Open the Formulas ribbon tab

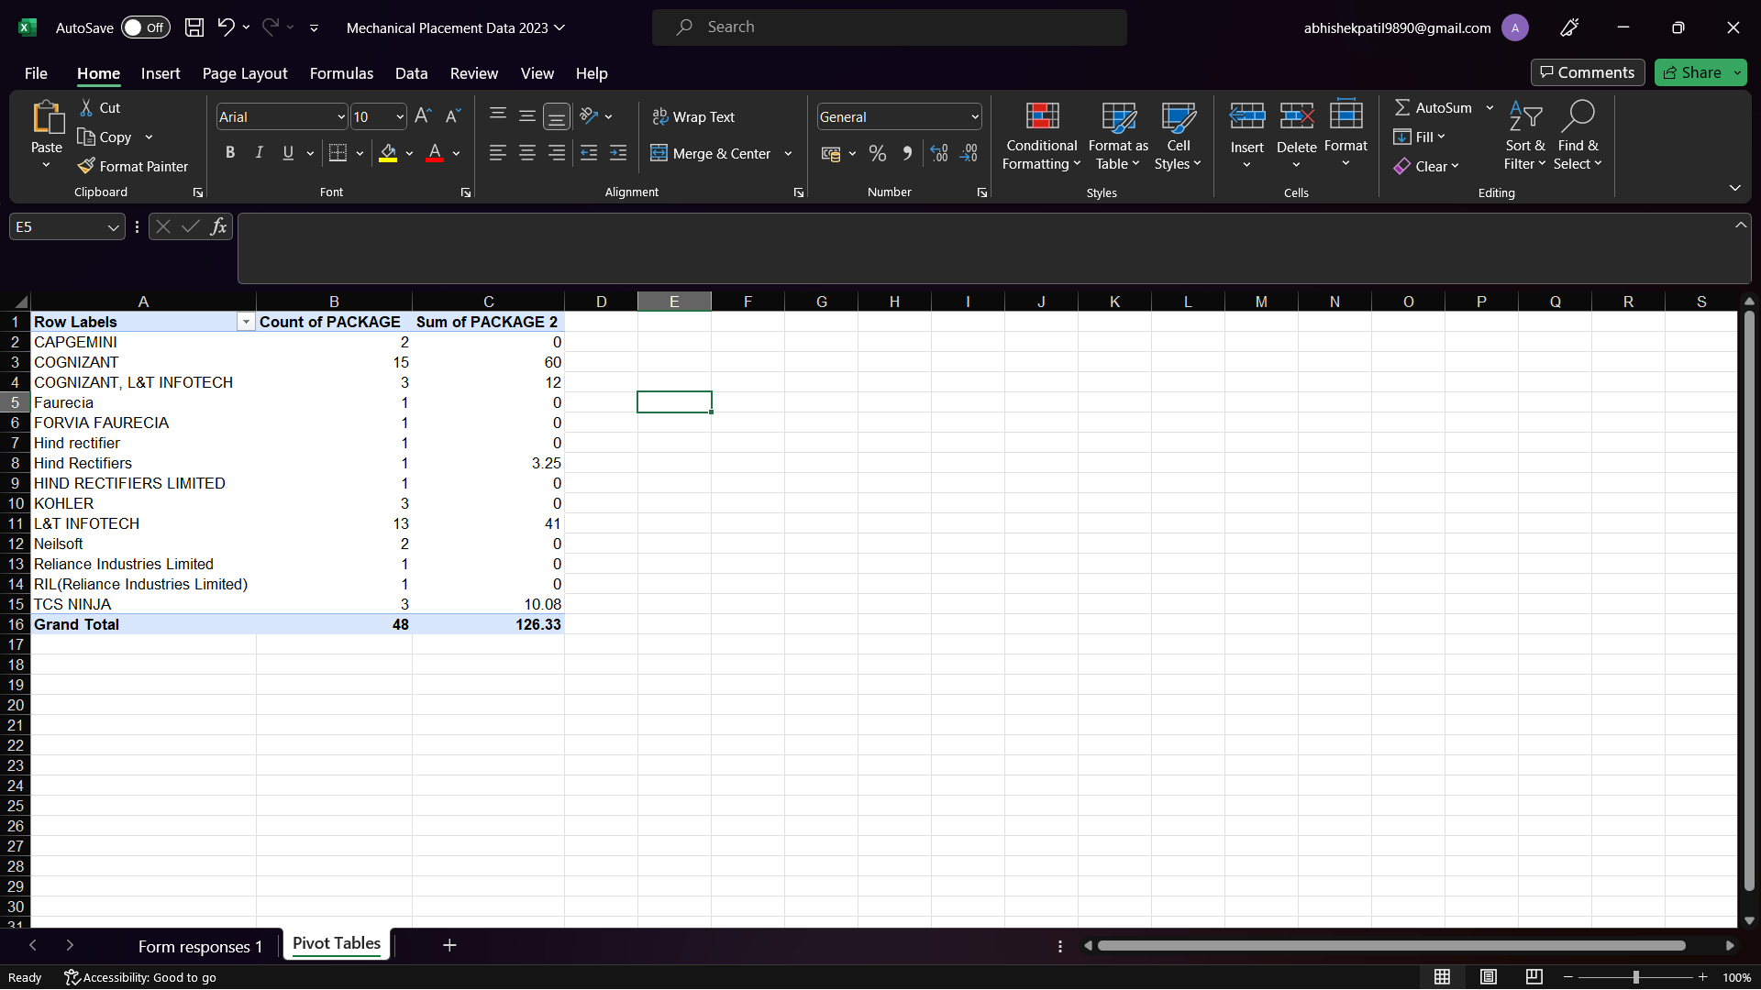[341, 73]
